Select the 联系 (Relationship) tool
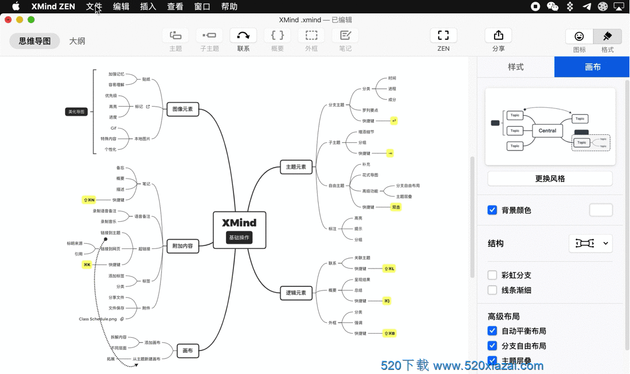The height and width of the screenshot is (374, 630). [243, 36]
